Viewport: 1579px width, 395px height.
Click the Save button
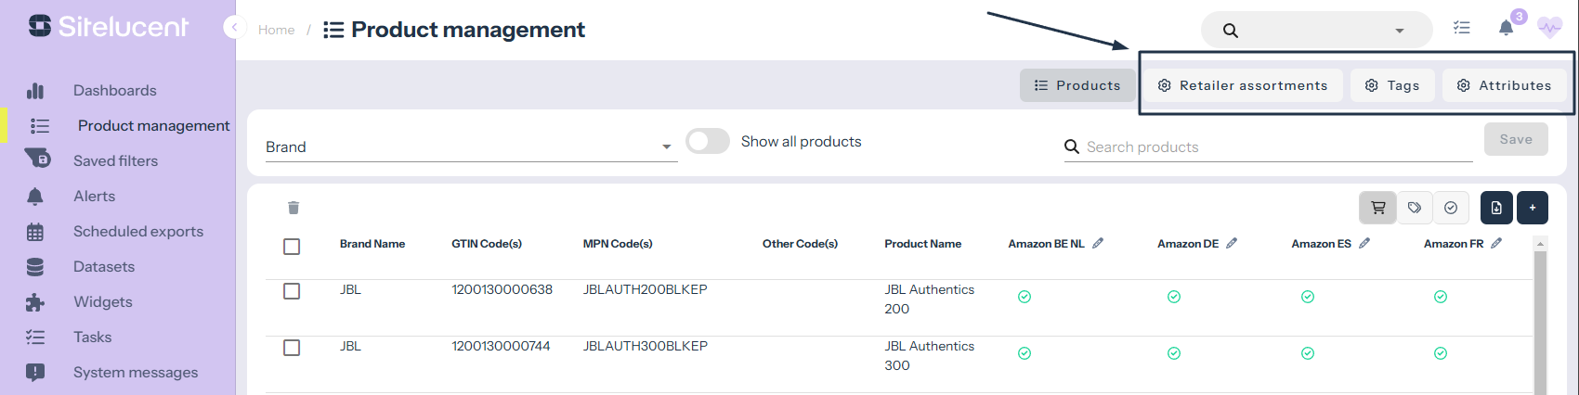tap(1516, 139)
